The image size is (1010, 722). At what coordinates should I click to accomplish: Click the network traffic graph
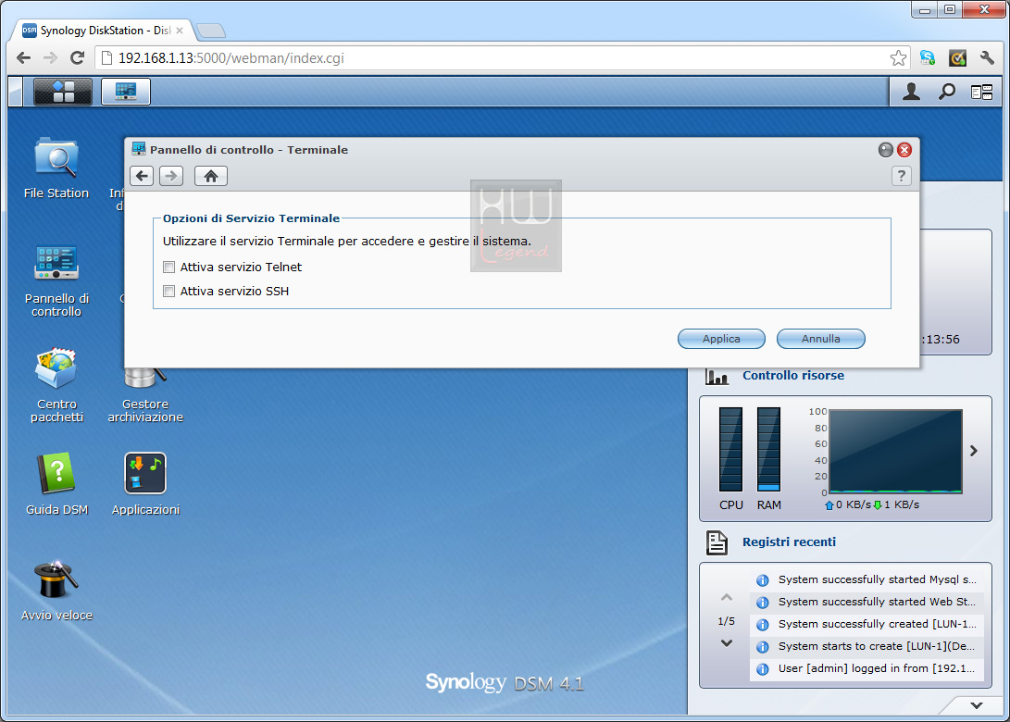point(895,451)
